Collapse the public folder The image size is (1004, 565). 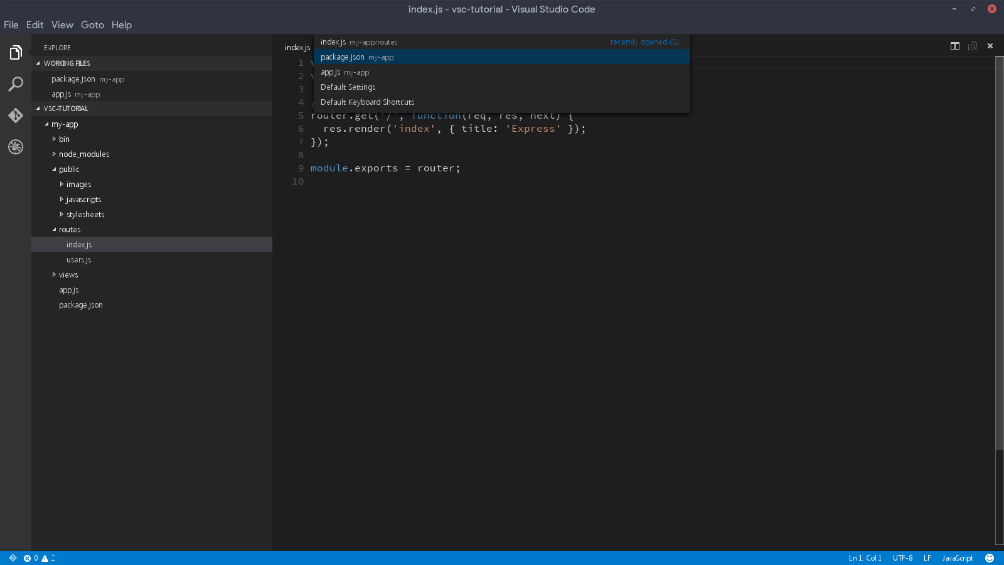coord(152,169)
